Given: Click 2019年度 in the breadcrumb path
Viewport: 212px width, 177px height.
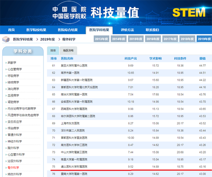Looking at the screenshot, I should point(47,39).
